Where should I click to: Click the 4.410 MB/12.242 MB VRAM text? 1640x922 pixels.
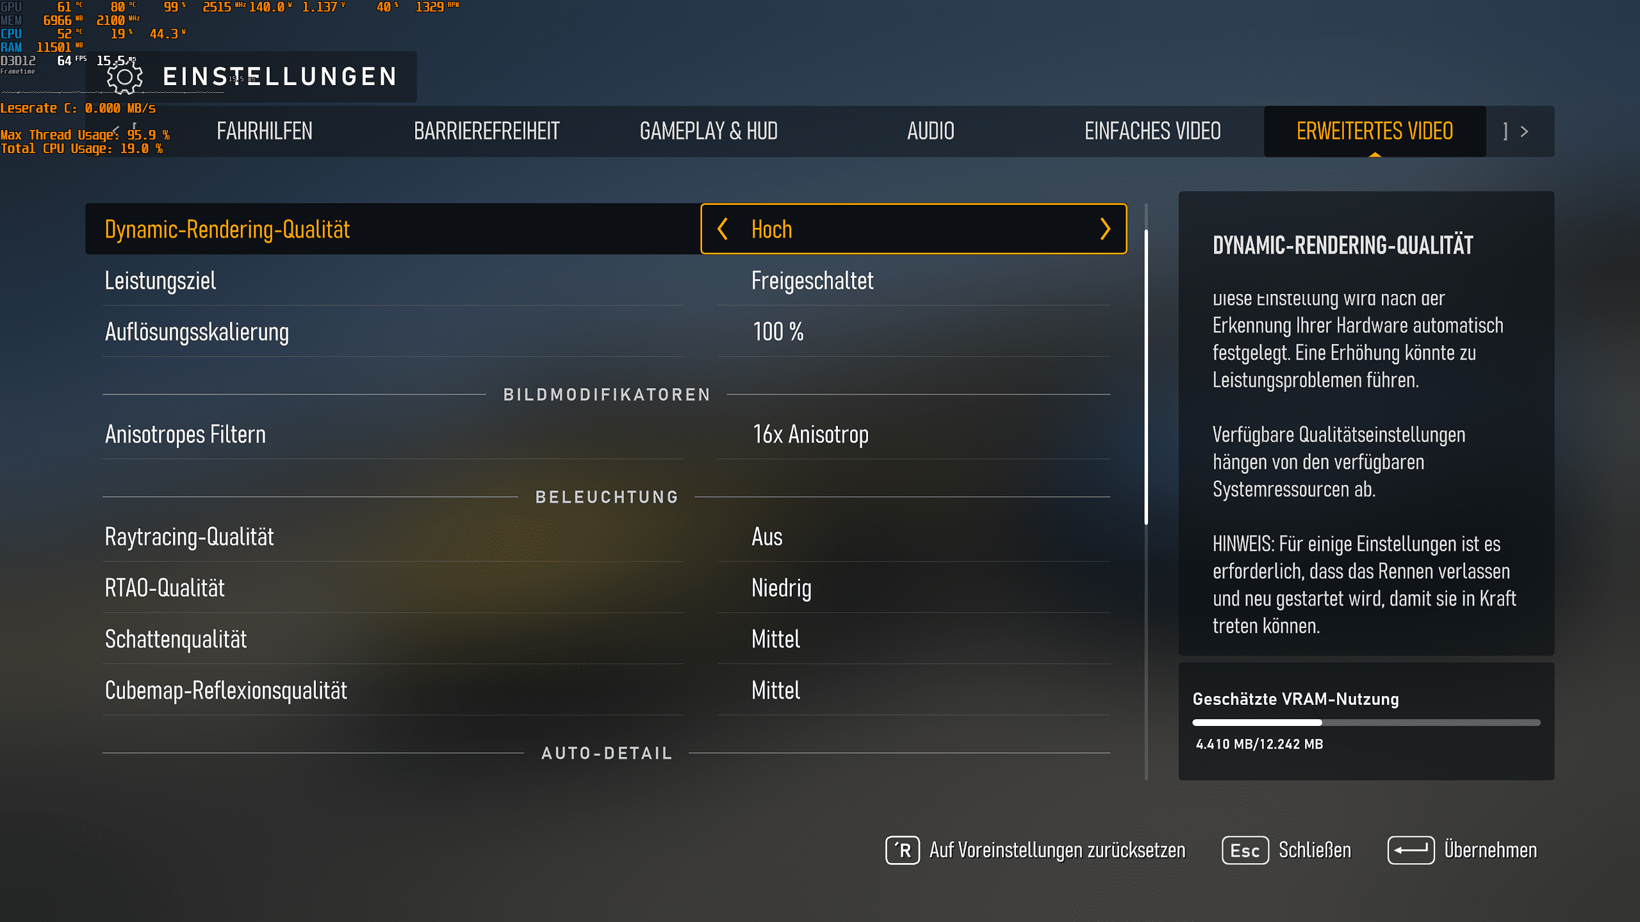point(1259,744)
